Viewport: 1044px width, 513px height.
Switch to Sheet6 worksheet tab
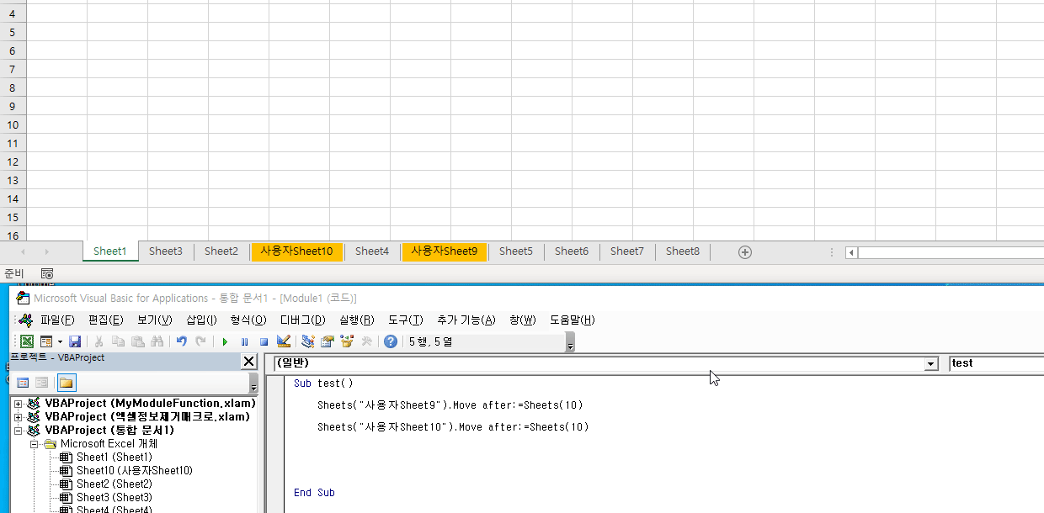572,251
